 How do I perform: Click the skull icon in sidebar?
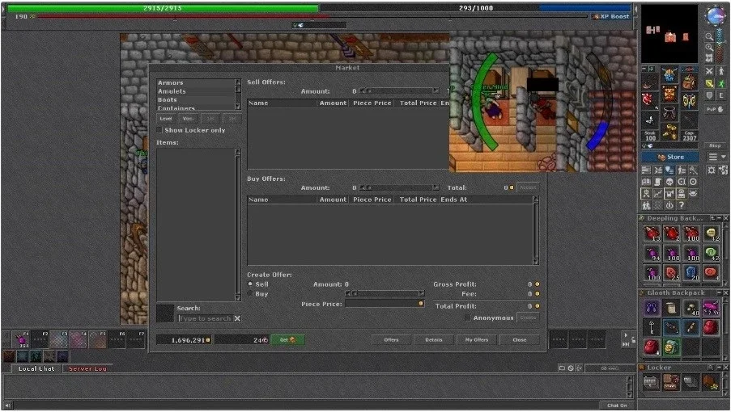[x=669, y=182]
